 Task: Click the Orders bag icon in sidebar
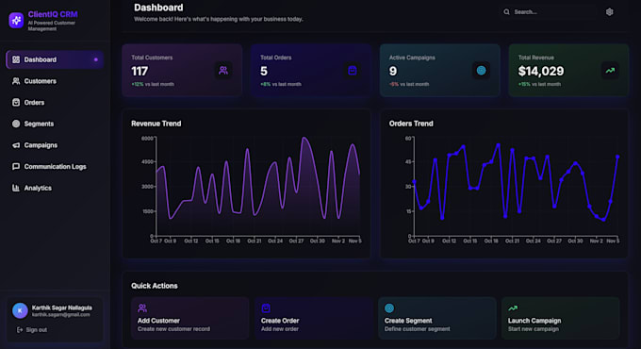point(16,102)
